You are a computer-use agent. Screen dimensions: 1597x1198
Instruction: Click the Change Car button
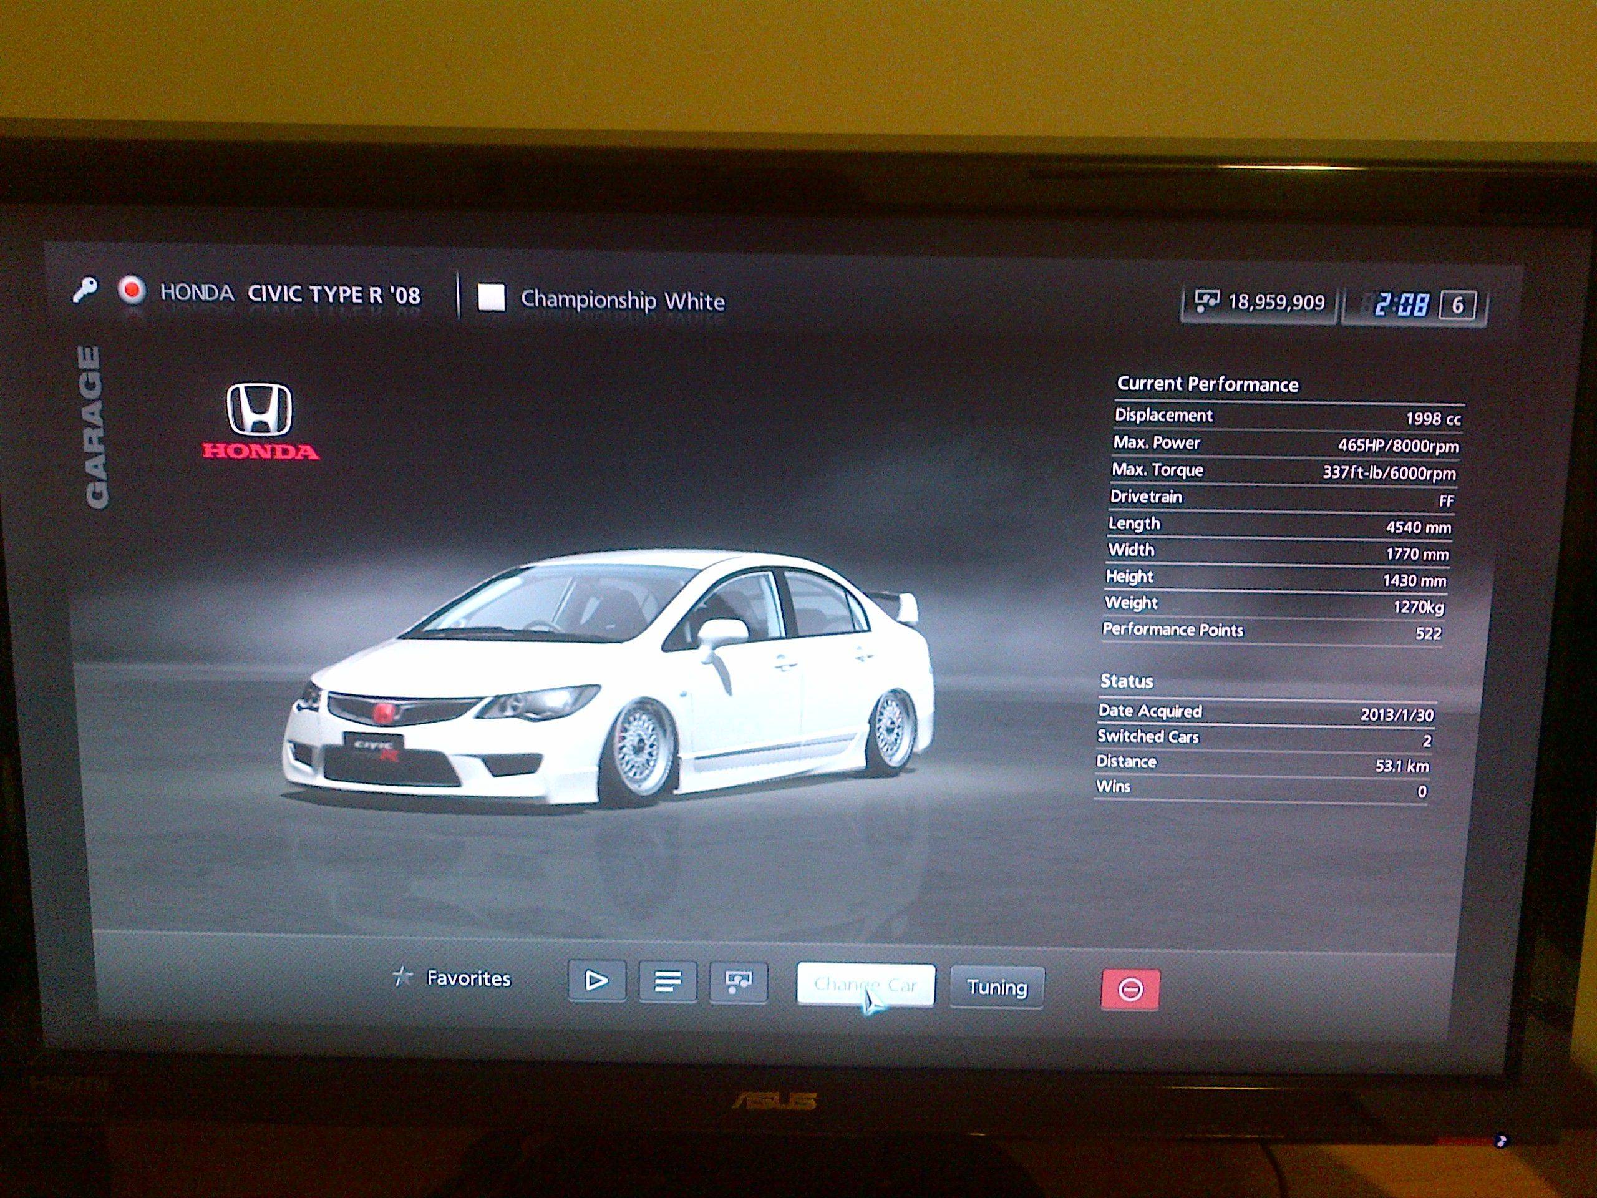click(x=865, y=985)
